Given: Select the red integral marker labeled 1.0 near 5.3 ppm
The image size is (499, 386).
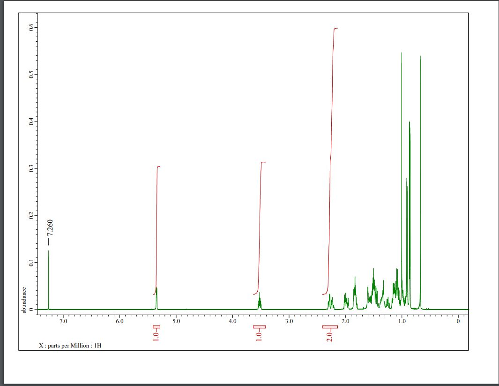Looking at the screenshot, I should click(157, 334).
